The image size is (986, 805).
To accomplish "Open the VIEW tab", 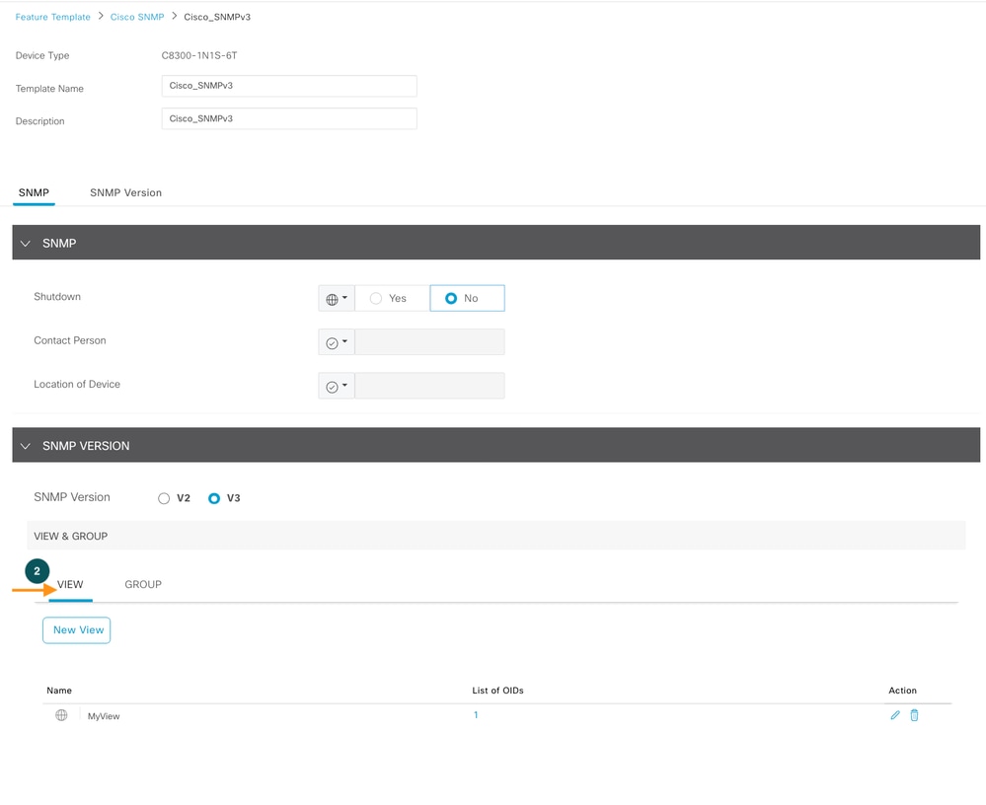I will [70, 584].
